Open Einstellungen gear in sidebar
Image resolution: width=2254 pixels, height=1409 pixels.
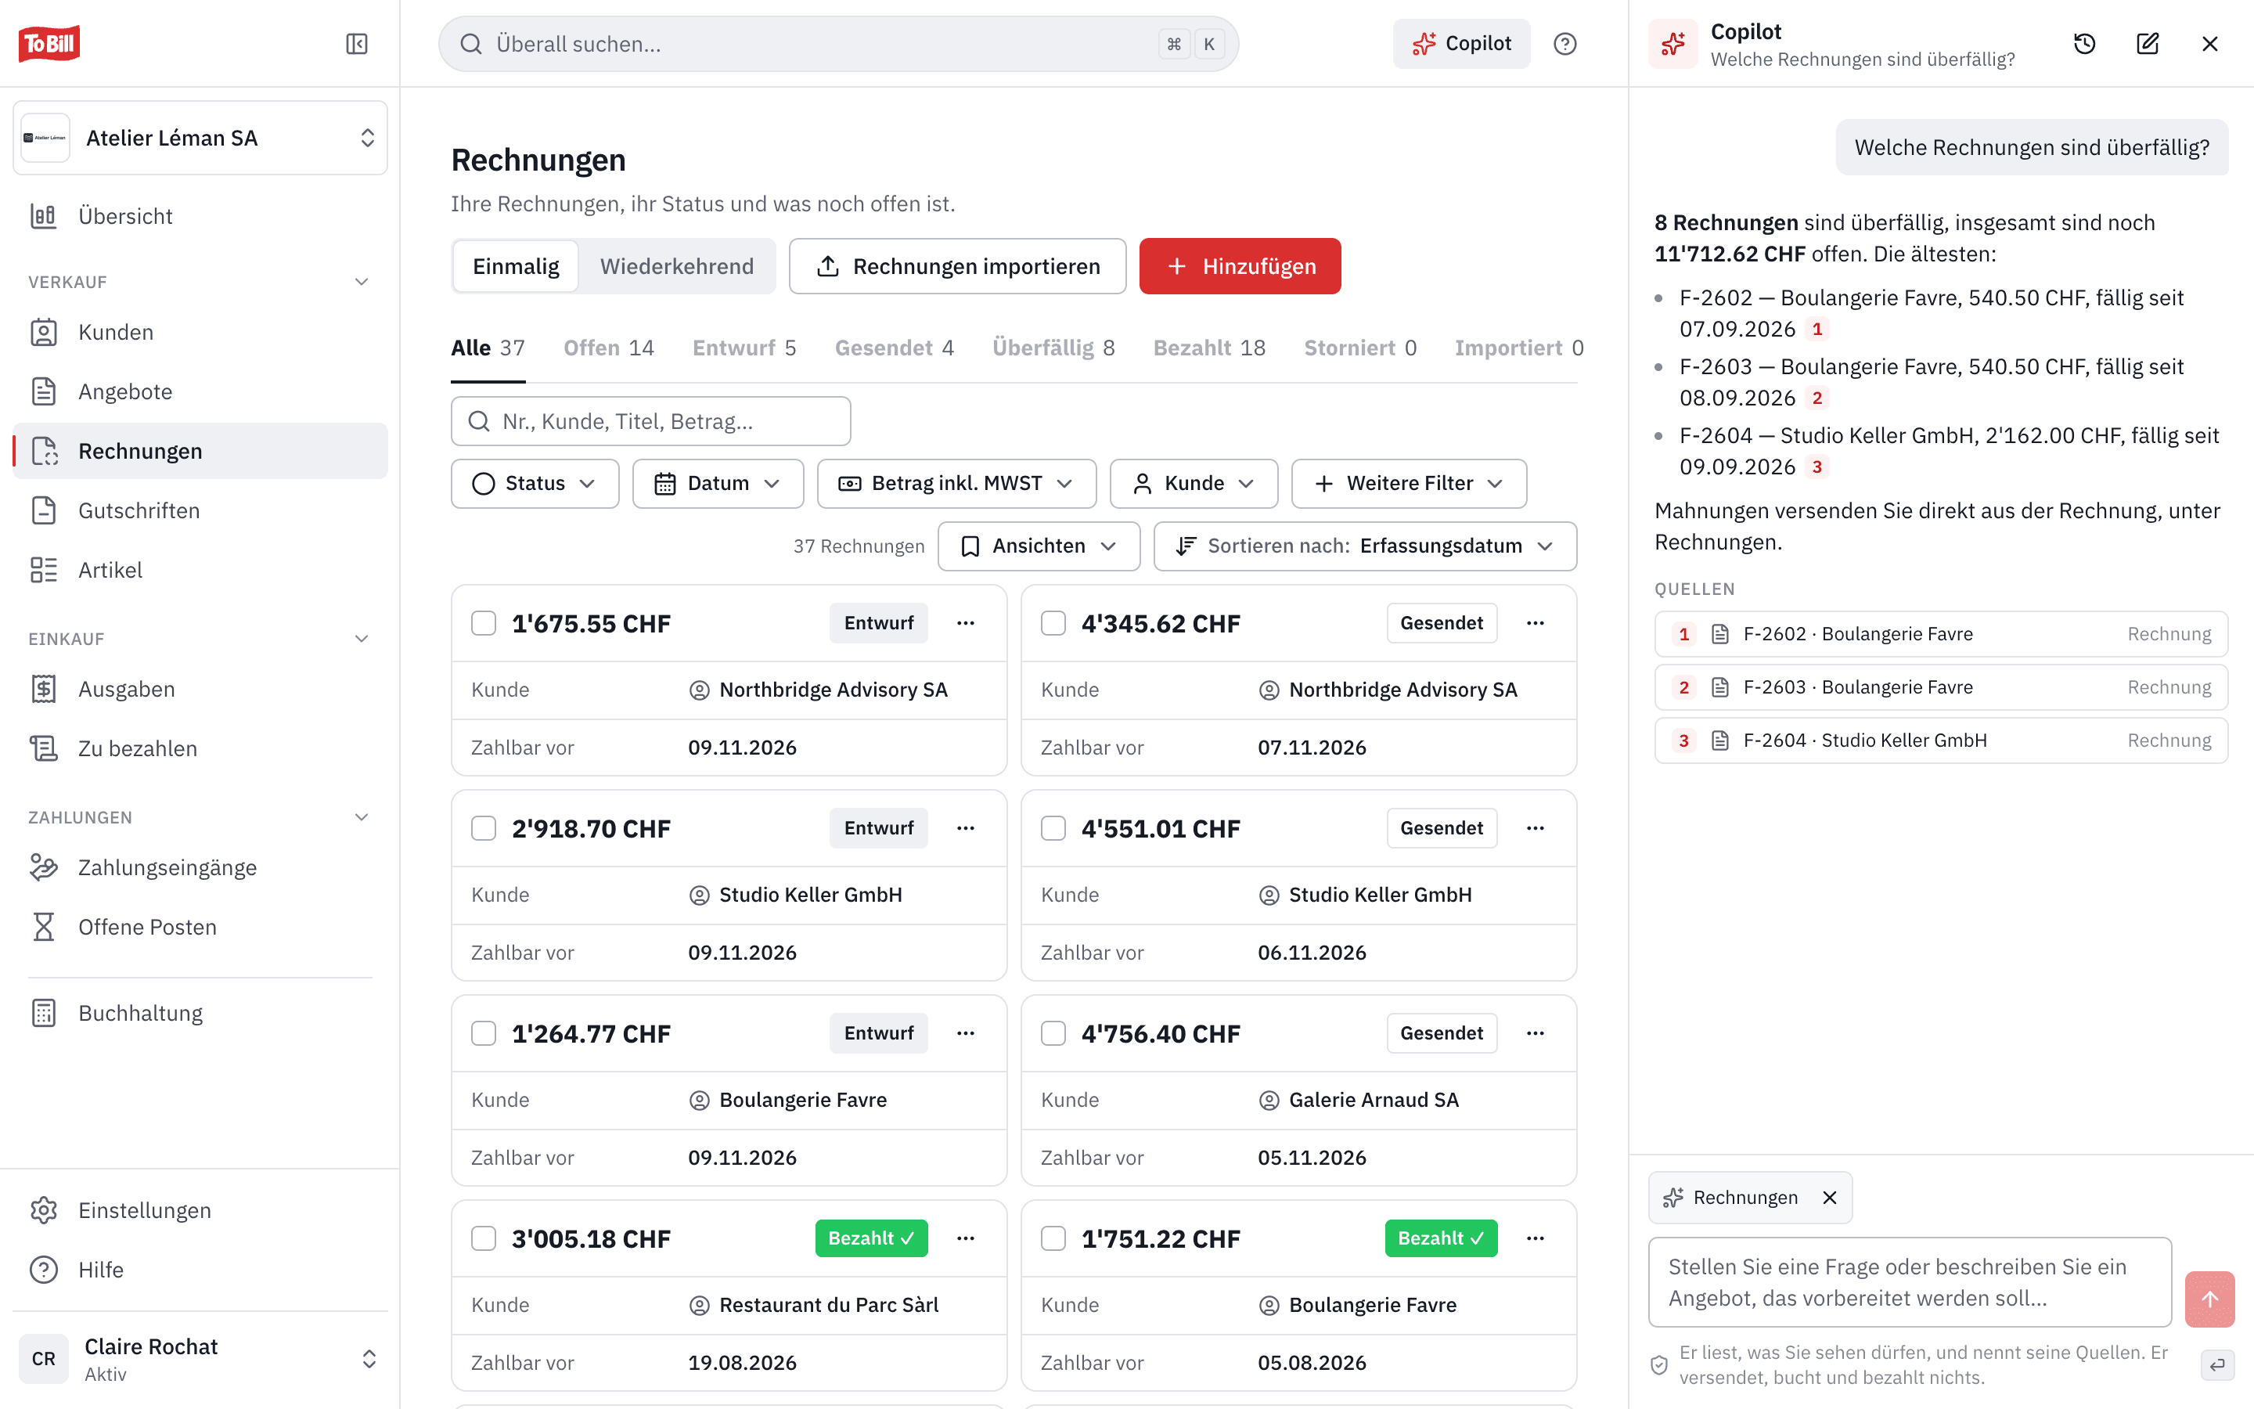(x=200, y=1210)
